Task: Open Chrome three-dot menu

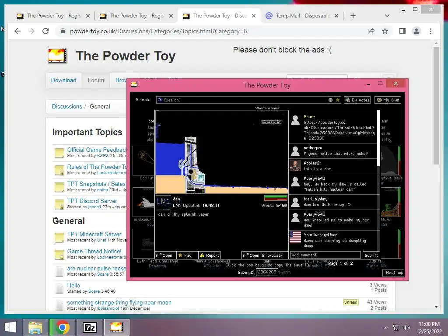Action: coord(430,31)
